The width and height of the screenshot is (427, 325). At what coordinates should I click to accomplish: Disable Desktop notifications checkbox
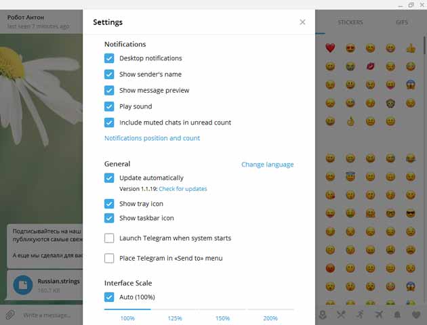pyautogui.click(x=109, y=58)
